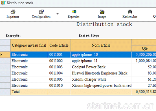
Task: Click the Image label in toolbar
Action: [x=102, y=17]
